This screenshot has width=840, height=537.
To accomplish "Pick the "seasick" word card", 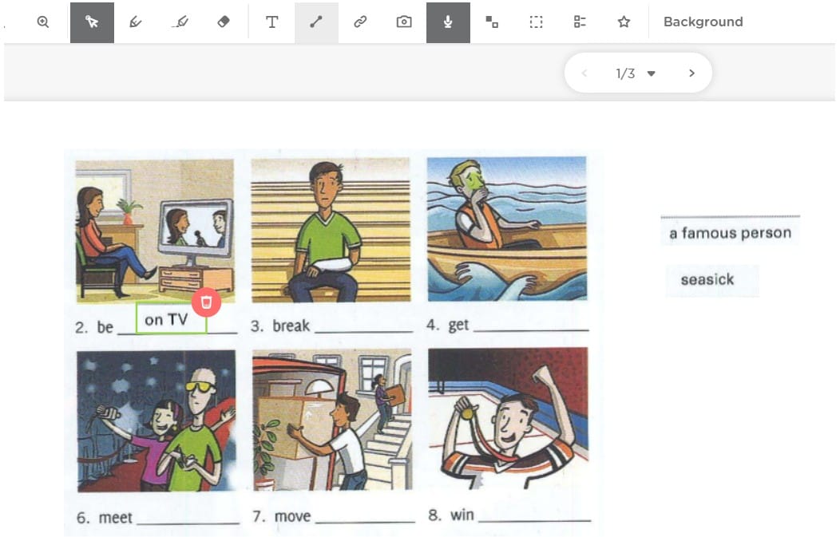I will (x=712, y=280).
